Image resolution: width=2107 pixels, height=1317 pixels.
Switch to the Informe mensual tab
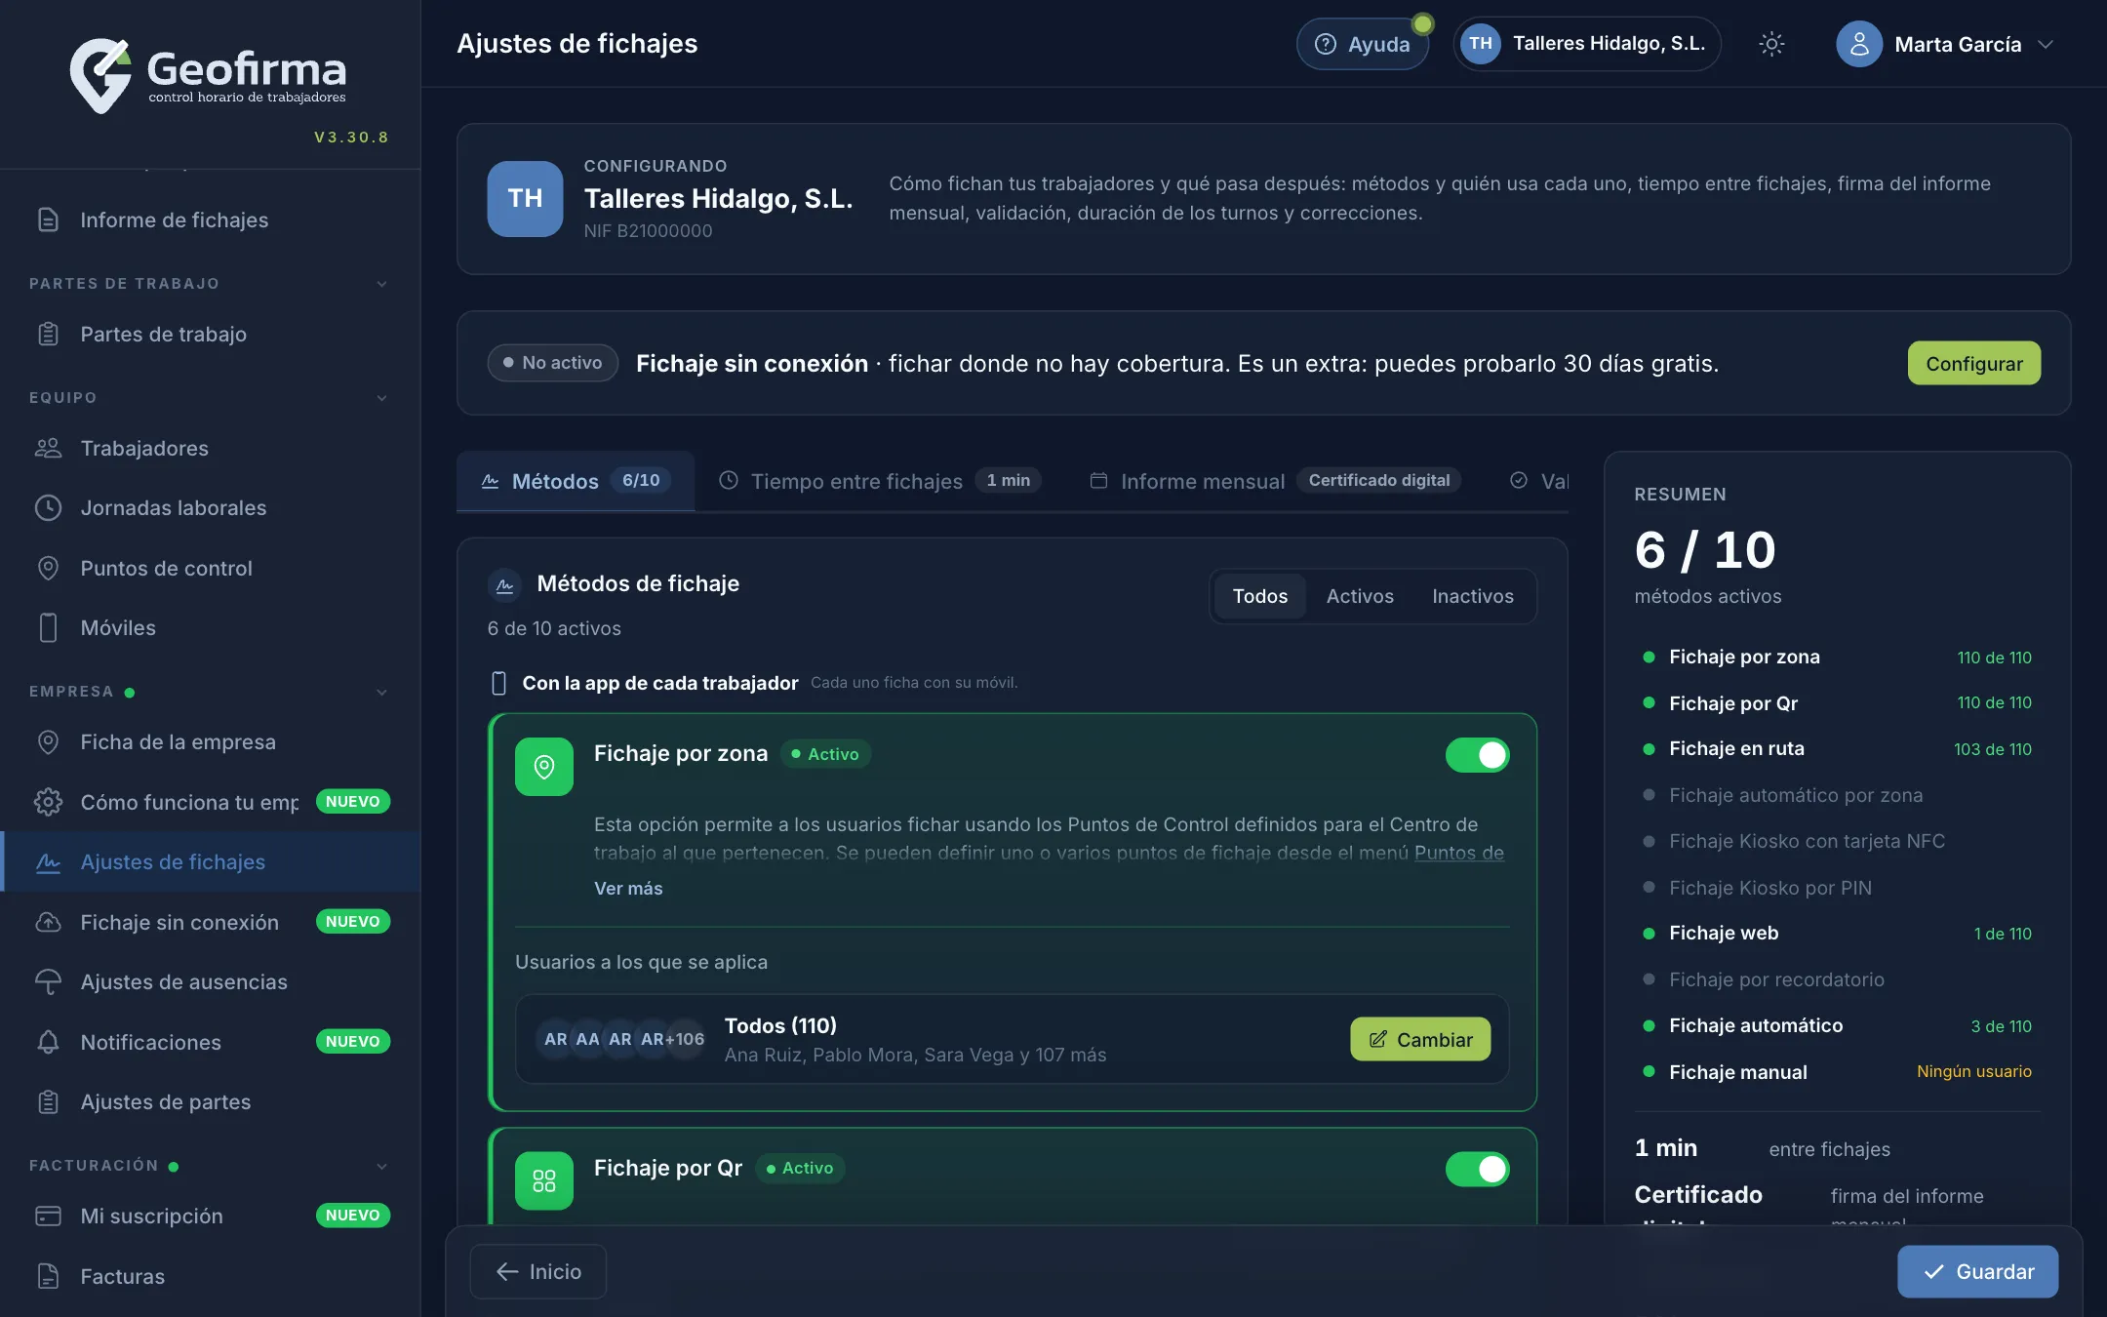pos(1274,481)
